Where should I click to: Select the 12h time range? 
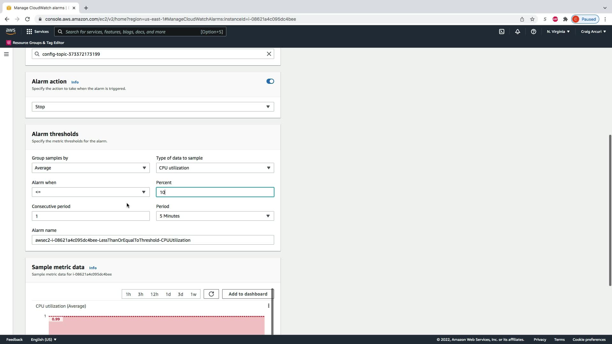coord(154,294)
